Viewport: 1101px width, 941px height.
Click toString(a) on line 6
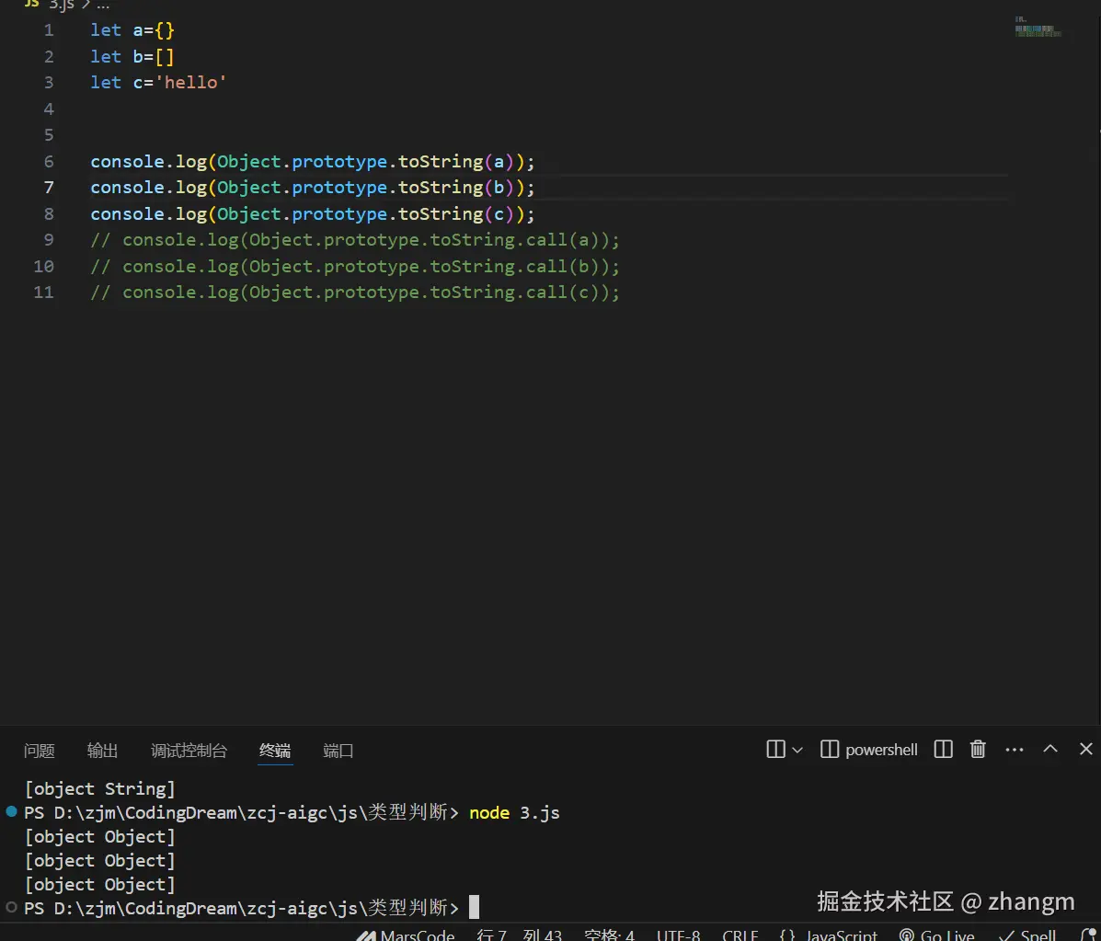(x=456, y=162)
